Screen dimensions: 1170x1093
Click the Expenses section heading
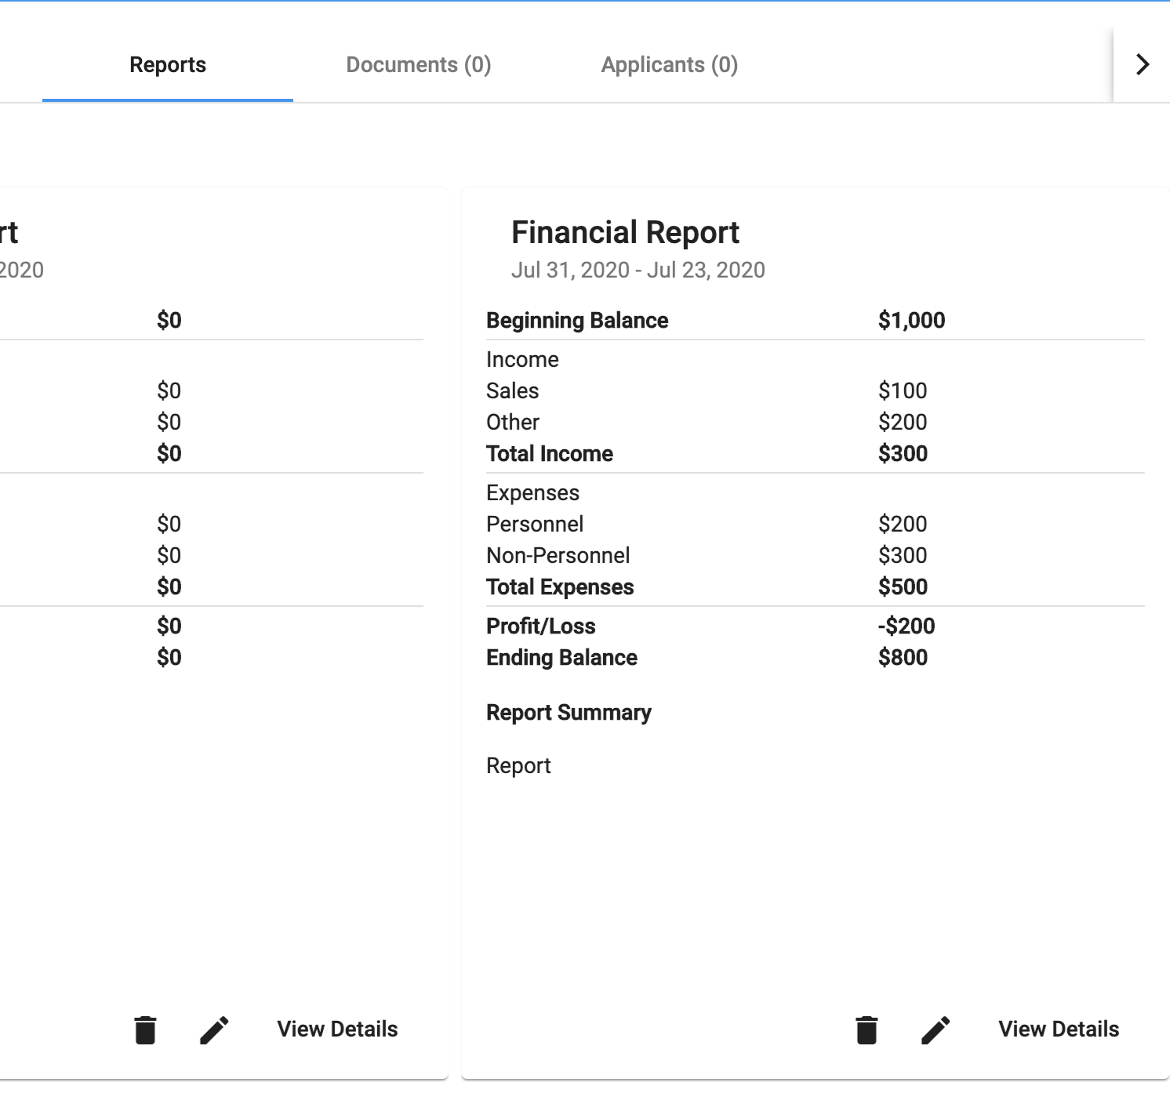(532, 493)
